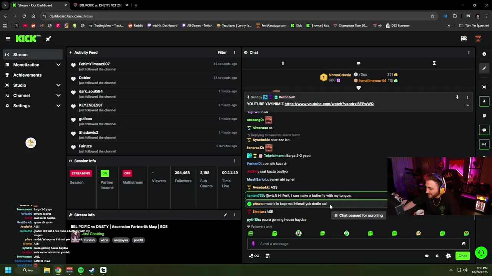Click the pencil edit icon in the right sidebar
The width and height of the screenshot is (492, 276).
point(484,68)
